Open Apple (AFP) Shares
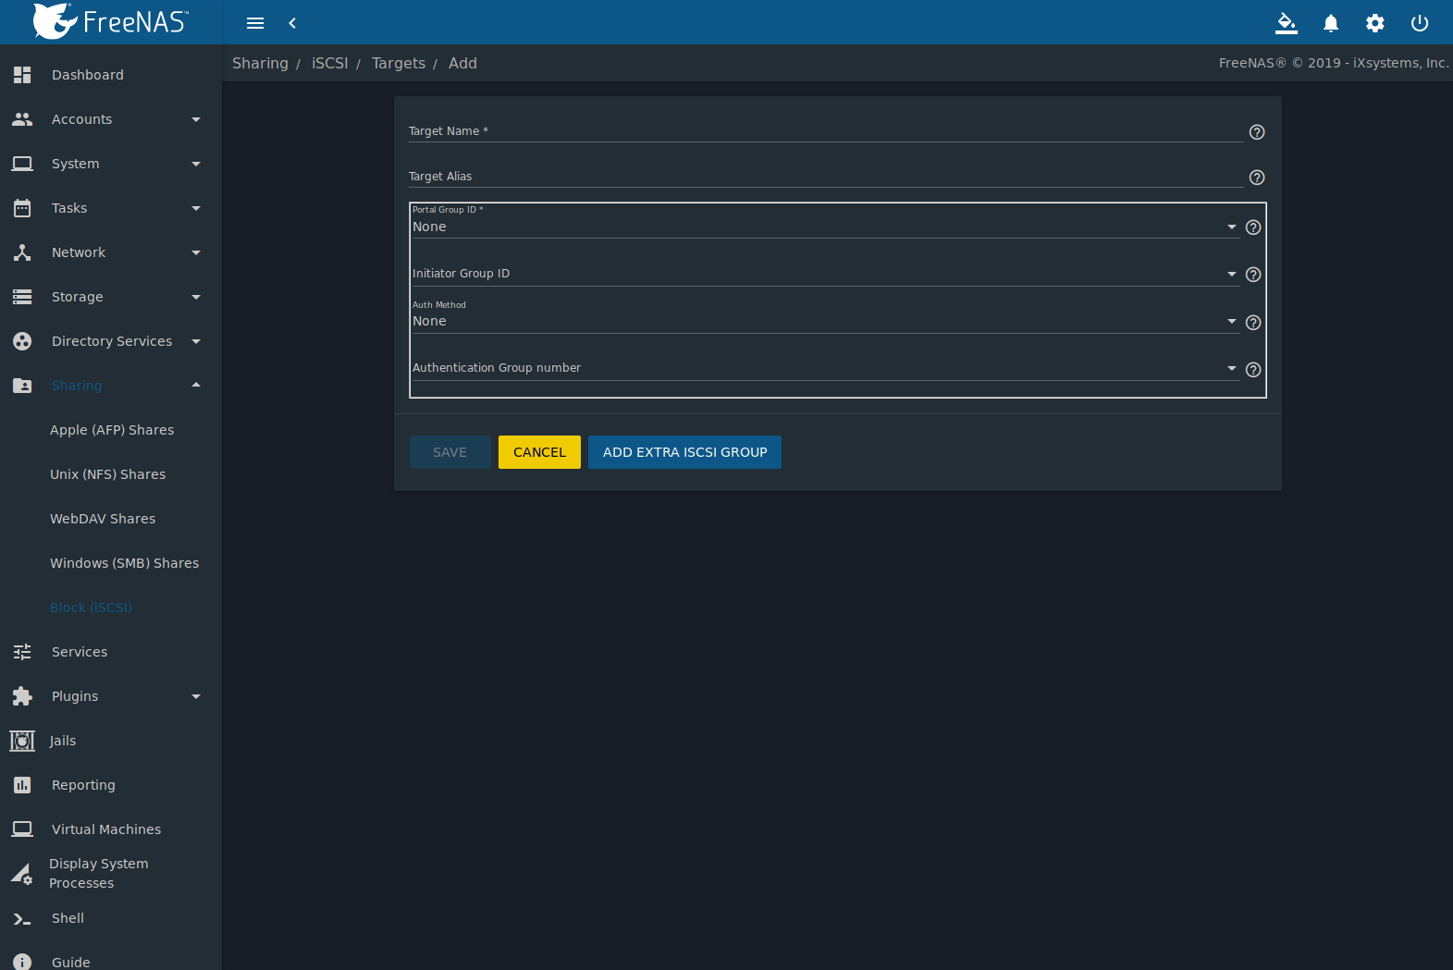Screen dimensions: 1453x970 tap(111, 430)
